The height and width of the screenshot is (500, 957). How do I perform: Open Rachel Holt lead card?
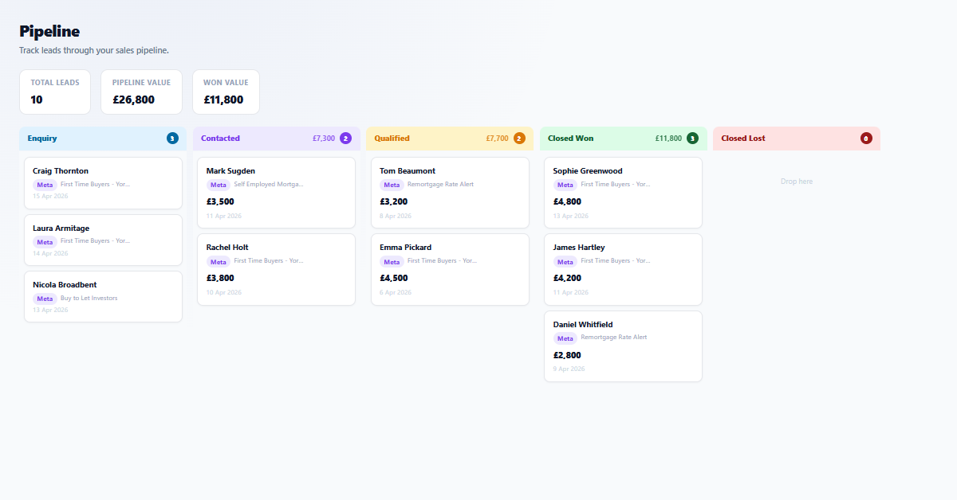[x=276, y=269]
